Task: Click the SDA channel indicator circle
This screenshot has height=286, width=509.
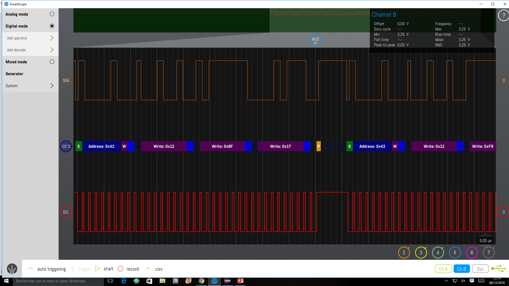Action: click(x=66, y=81)
